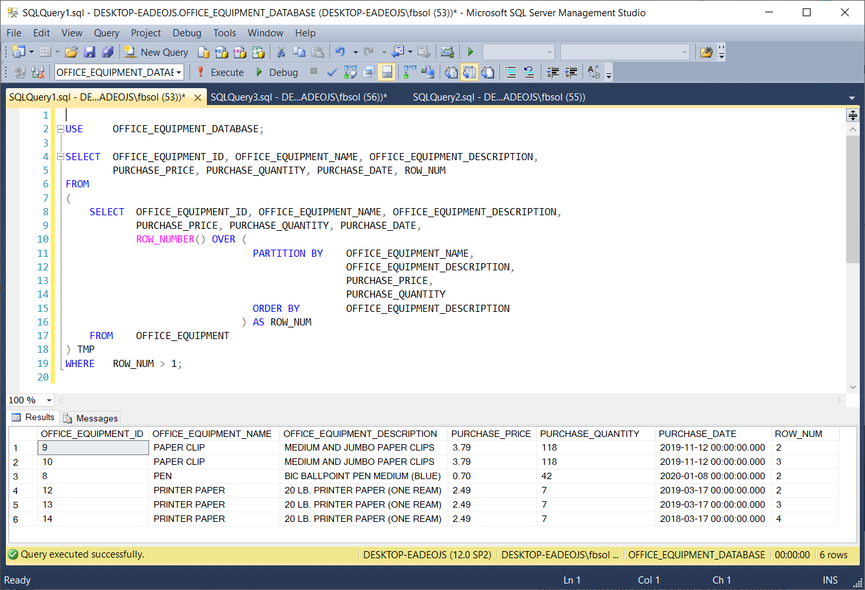
Task: Click the Debug button in the toolbar
Action: (277, 72)
